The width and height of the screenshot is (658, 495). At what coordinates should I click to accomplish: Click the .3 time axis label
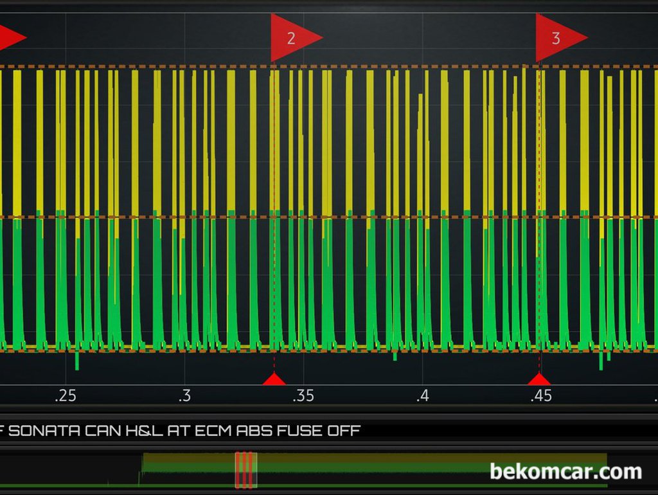(x=184, y=395)
